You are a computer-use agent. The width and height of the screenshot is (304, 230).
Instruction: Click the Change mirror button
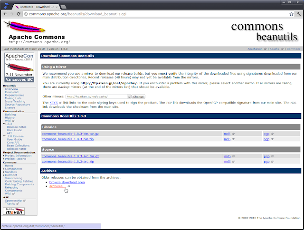pyautogui.click(x=138, y=96)
